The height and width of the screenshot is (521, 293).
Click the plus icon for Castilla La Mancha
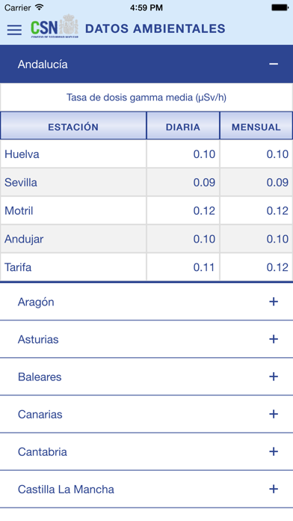coord(274,489)
